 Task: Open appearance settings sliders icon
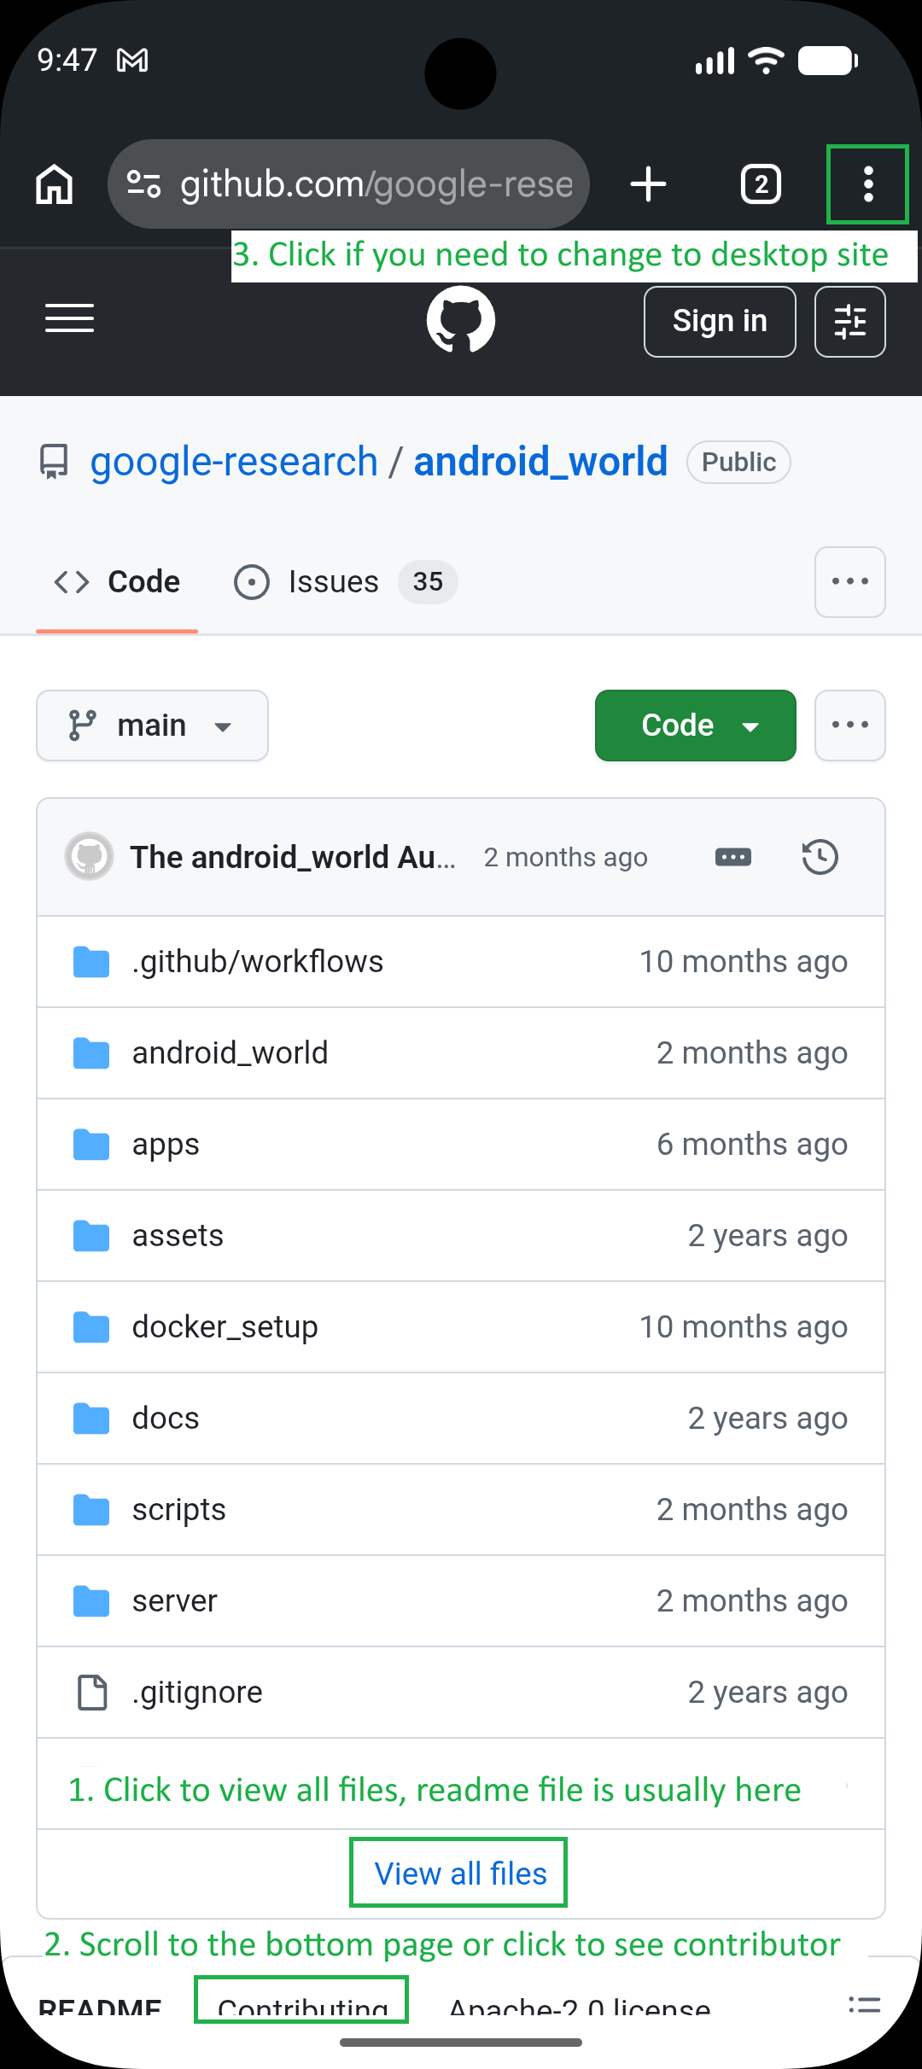[850, 322]
